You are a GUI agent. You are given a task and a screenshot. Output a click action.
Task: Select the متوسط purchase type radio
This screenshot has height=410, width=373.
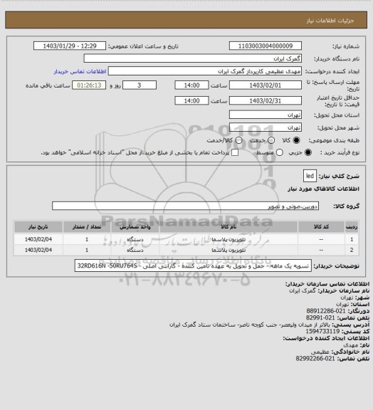pos(279,152)
